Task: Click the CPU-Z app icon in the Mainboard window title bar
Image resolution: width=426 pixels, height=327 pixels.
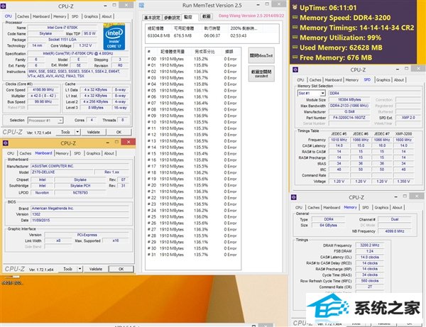Action: (x=5, y=143)
